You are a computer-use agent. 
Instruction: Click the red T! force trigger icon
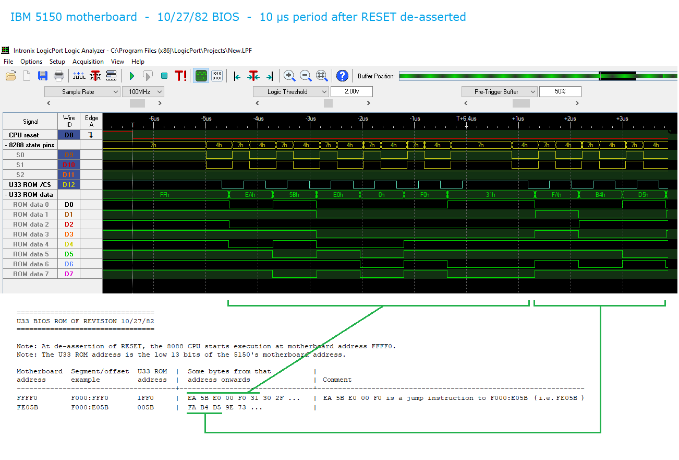point(180,76)
